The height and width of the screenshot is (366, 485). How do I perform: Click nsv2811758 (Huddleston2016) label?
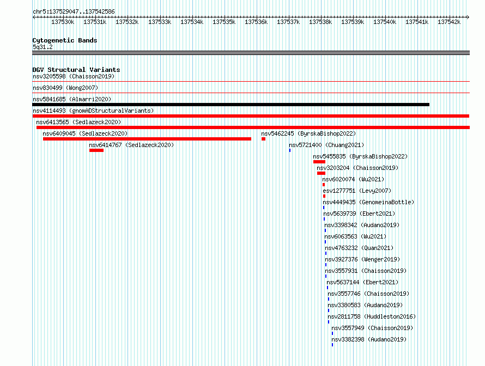(372, 316)
